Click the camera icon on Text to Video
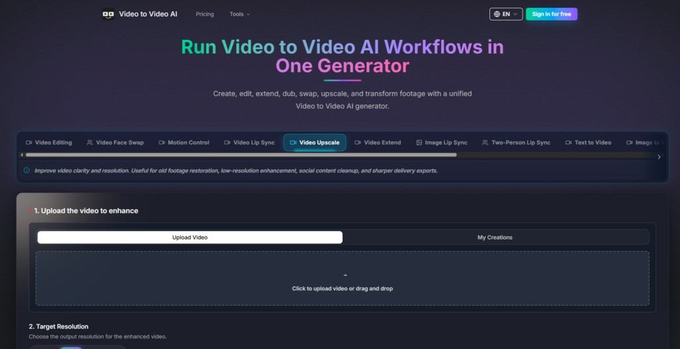 coord(568,143)
